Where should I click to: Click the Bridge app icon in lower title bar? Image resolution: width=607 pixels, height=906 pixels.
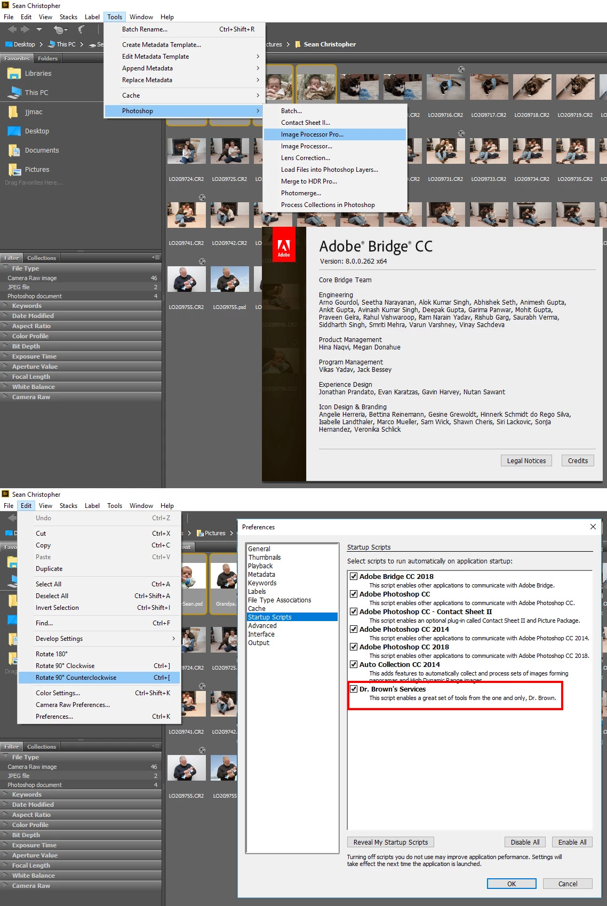pos(6,494)
